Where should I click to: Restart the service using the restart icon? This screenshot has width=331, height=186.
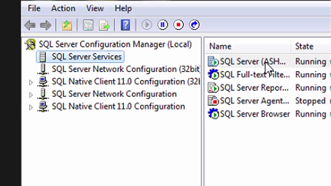[194, 25]
